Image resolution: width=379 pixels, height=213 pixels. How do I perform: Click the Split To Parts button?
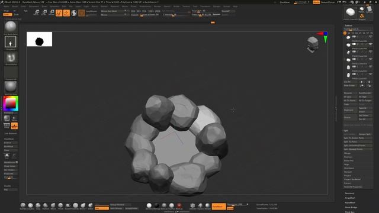358,142
